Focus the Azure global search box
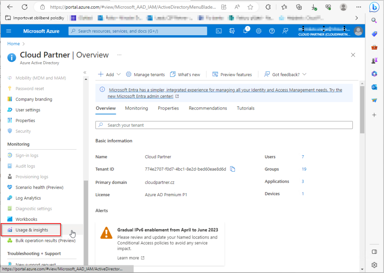384x273 pixels. [x=138, y=31]
